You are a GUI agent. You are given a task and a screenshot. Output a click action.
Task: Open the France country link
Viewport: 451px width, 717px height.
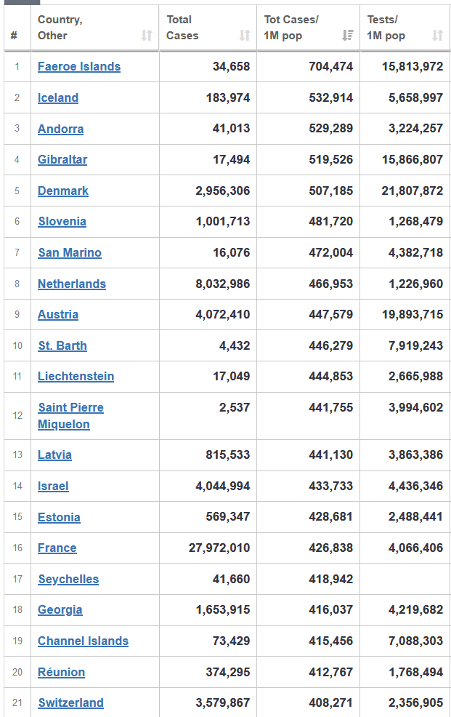(x=57, y=548)
